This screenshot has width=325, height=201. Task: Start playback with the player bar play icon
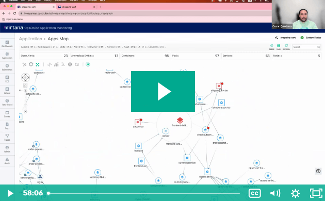tap(10, 193)
